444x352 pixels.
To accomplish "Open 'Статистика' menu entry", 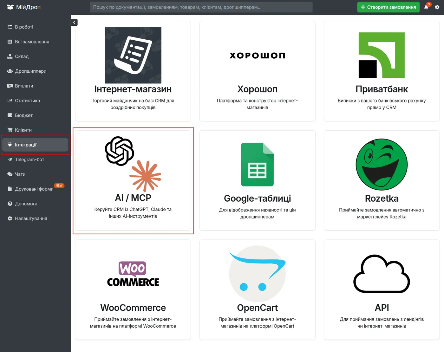I will (x=35, y=101).
